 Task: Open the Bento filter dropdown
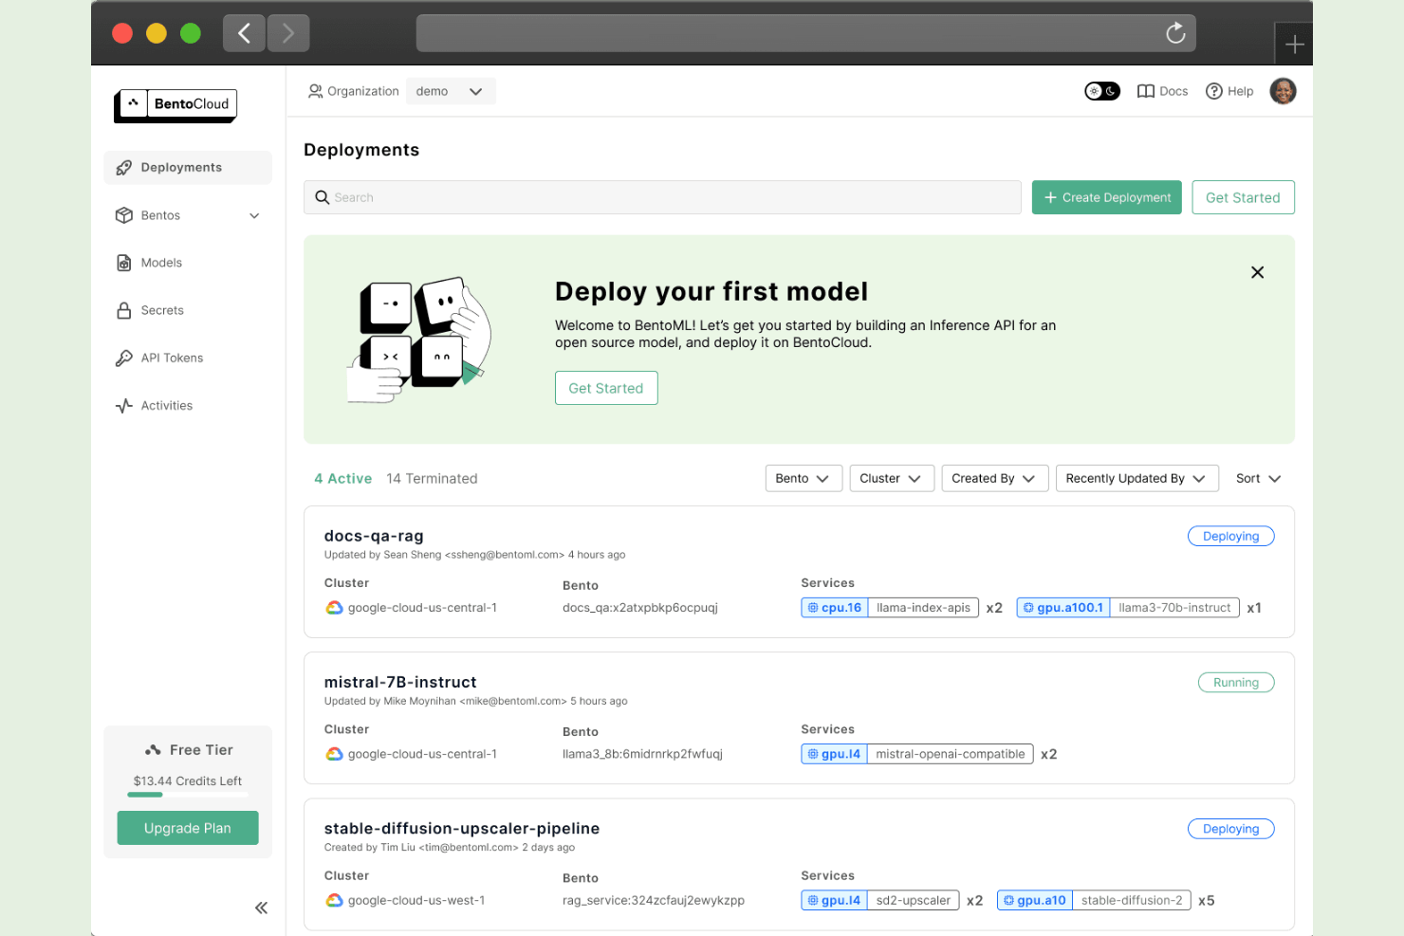coord(803,478)
